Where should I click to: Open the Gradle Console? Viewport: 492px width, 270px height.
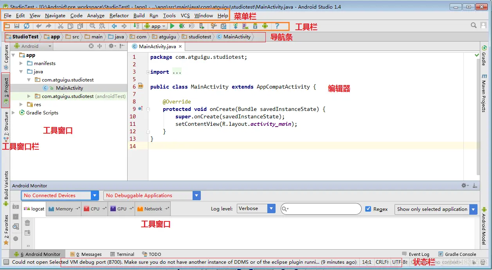(x=457, y=254)
